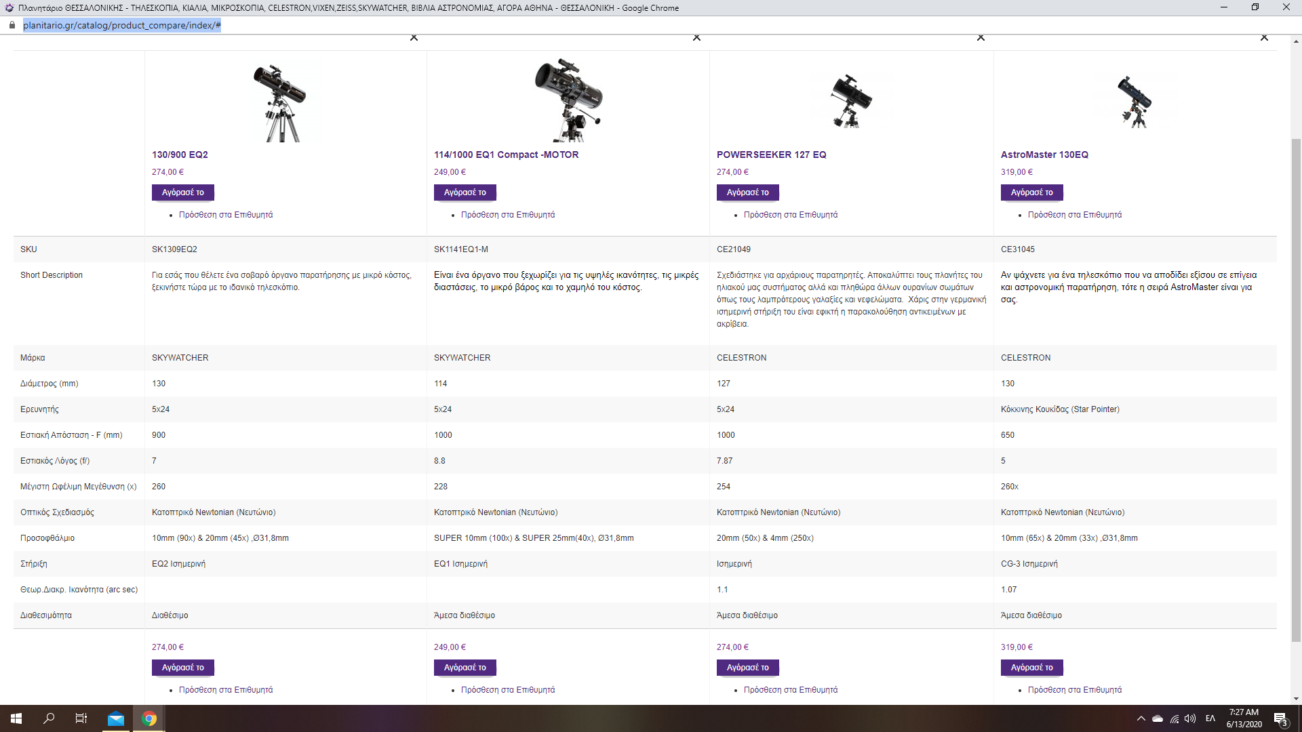Click the site lock security icon
Viewport: 1302px width, 732px height.
click(12, 25)
